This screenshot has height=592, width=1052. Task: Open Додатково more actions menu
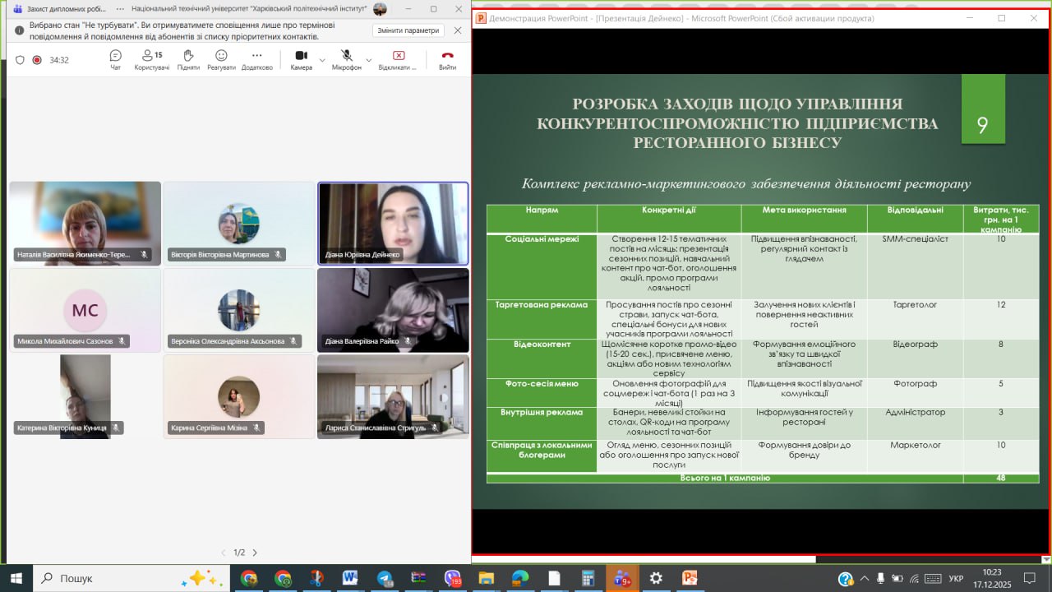[x=256, y=59]
